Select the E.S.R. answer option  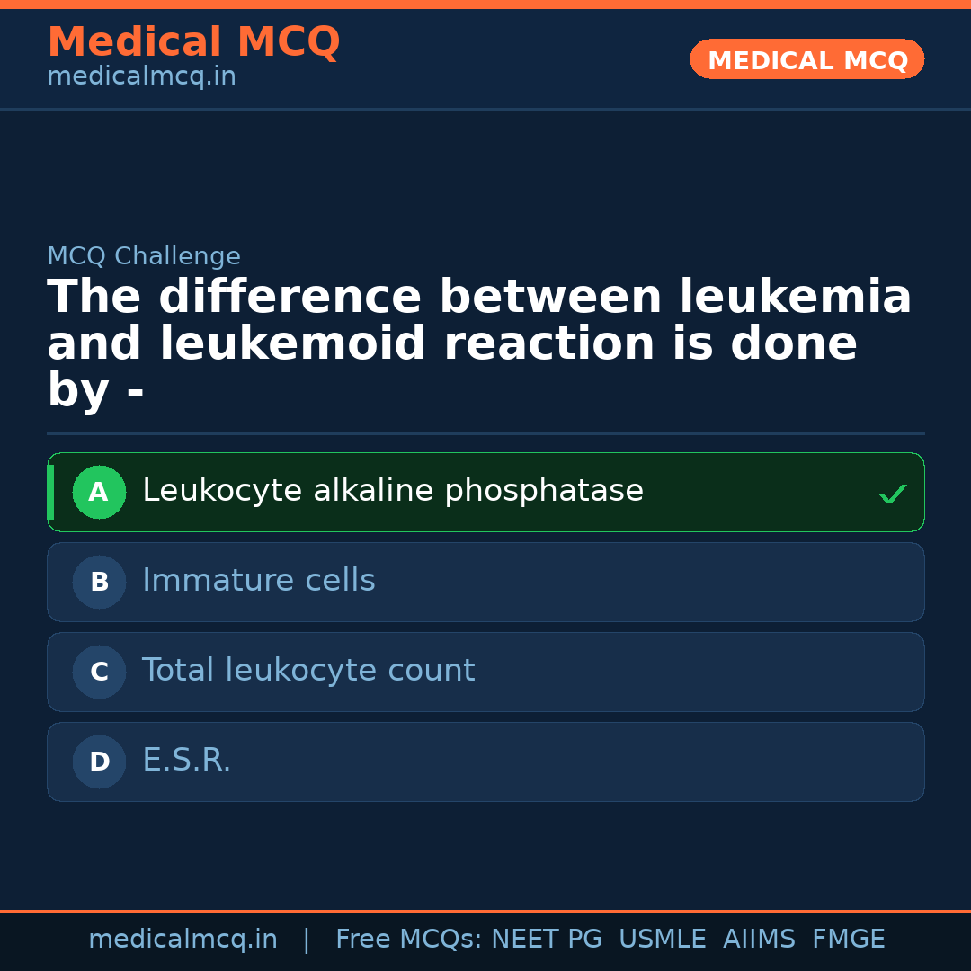click(x=187, y=761)
